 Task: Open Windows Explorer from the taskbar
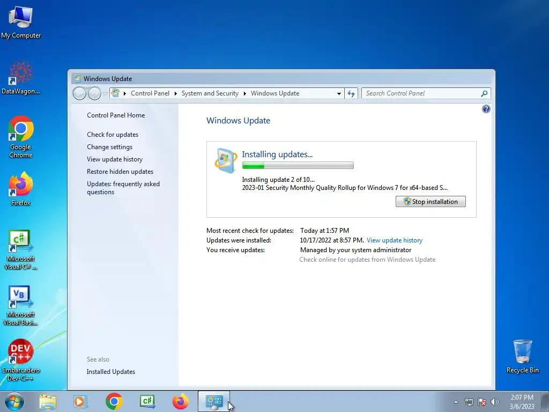pos(48,401)
